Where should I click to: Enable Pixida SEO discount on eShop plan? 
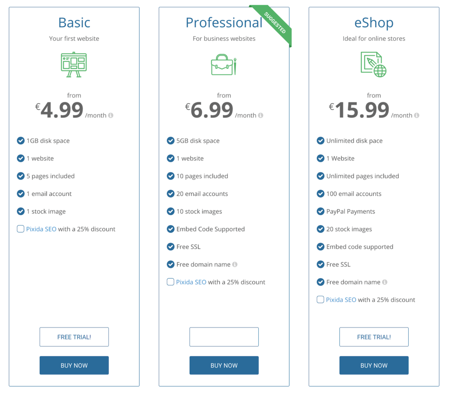click(320, 299)
